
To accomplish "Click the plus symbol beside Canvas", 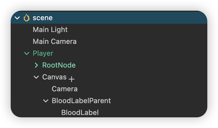I will 72,79.
